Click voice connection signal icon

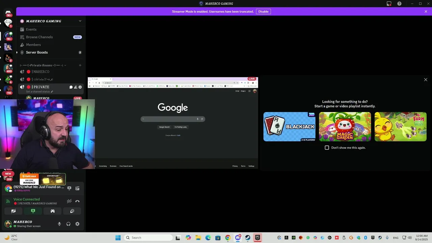tap(8, 201)
